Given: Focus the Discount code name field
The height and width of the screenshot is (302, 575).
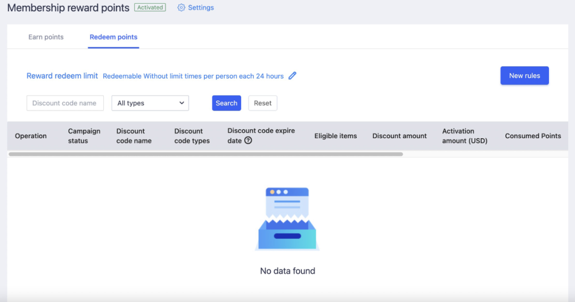Looking at the screenshot, I should [65, 103].
